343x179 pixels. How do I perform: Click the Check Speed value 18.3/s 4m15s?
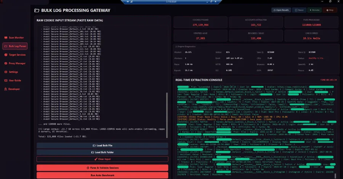(311, 38)
